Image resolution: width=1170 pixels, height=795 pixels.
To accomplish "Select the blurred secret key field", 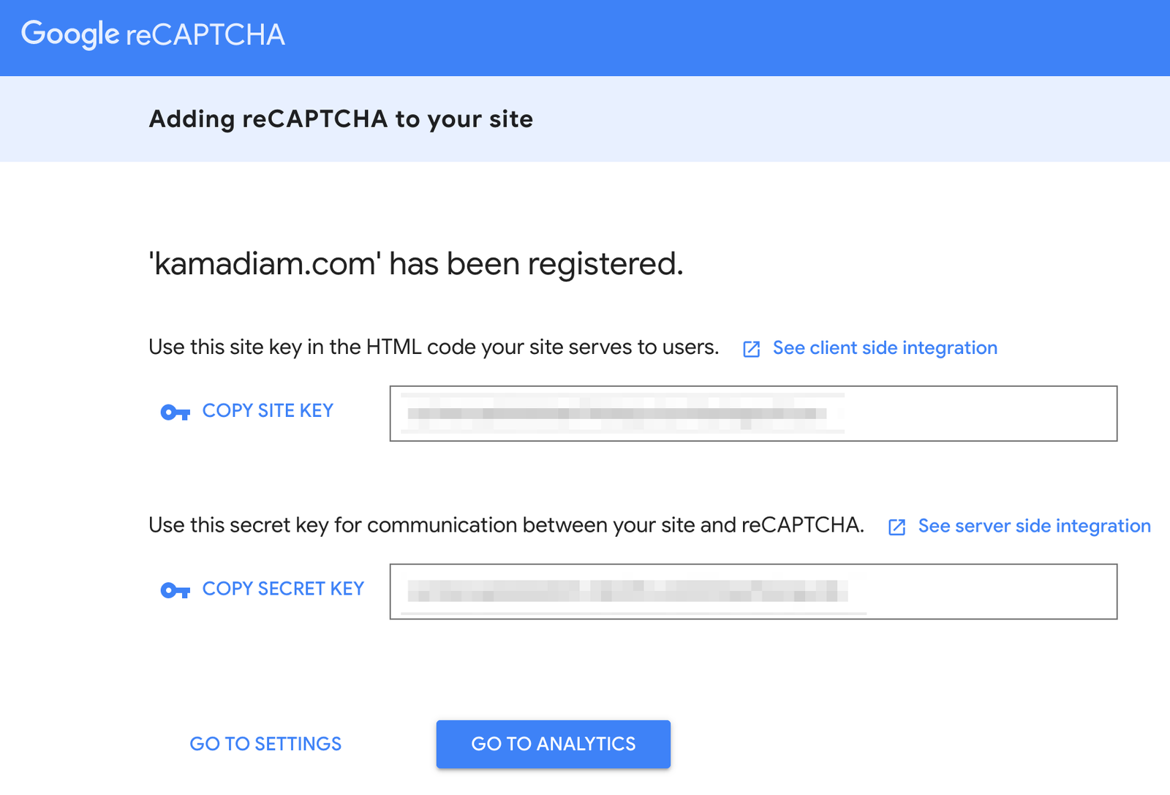I will coord(629,591).
